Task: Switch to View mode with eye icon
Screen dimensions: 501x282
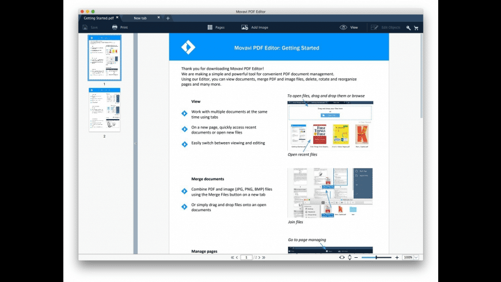Action: (348, 28)
